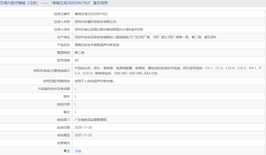
Task: Select approval date 2020-11-26
Action: [83, 127]
